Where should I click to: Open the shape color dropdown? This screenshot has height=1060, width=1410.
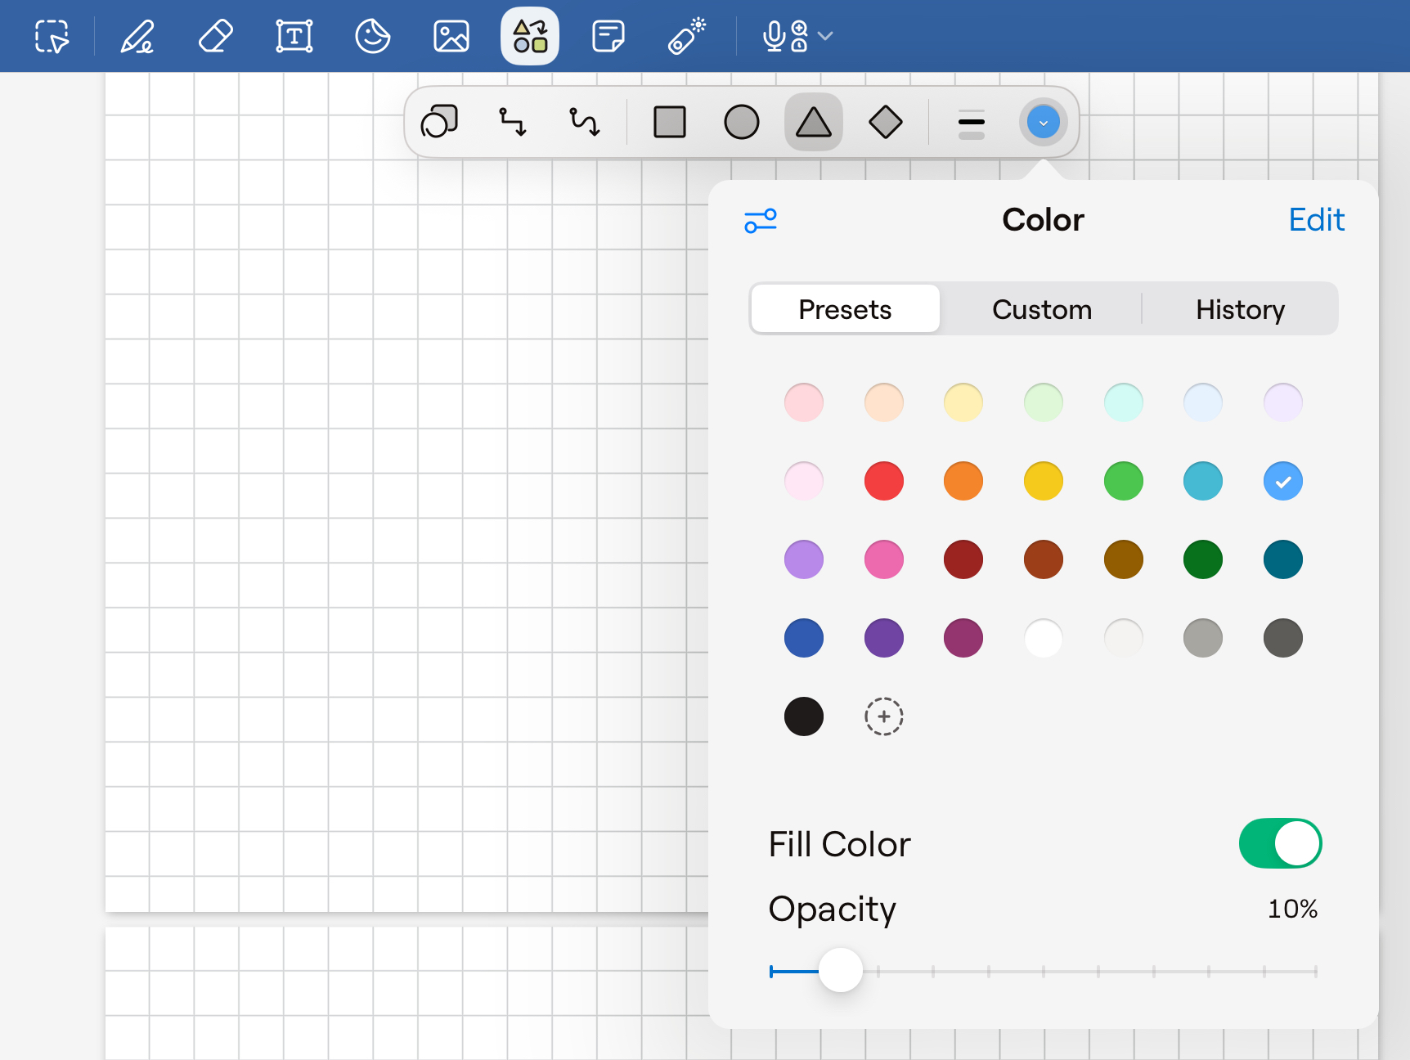[x=1043, y=122]
